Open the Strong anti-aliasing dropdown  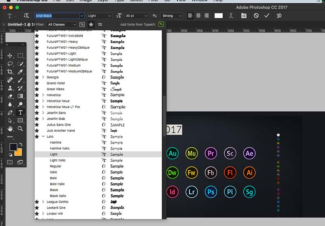[171, 16]
